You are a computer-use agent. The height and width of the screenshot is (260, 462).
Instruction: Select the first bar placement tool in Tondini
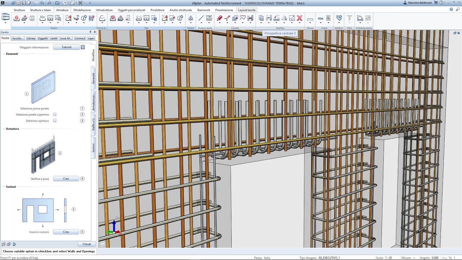coord(17,18)
